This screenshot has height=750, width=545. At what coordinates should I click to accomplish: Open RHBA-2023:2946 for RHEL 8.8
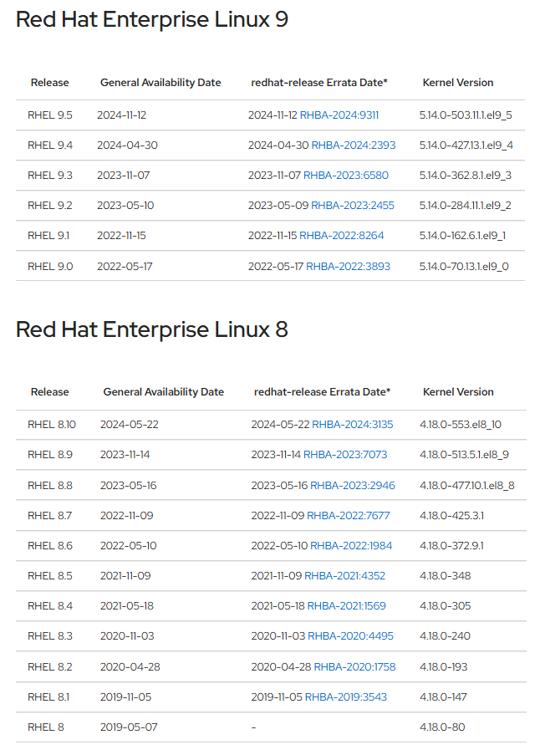coord(353,486)
